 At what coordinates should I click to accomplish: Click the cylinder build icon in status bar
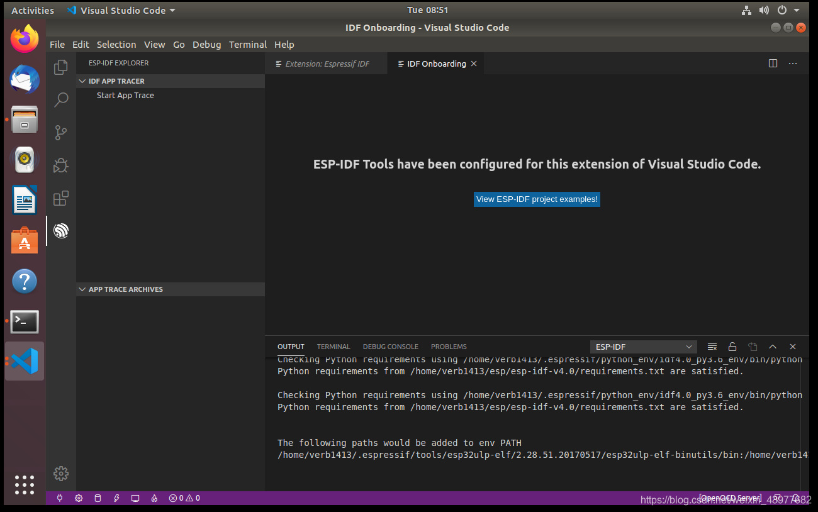click(98, 498)
